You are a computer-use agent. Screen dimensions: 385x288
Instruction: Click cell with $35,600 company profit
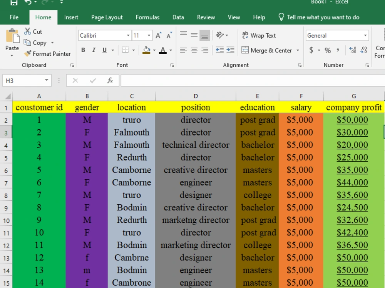click(x=353, y=195)
